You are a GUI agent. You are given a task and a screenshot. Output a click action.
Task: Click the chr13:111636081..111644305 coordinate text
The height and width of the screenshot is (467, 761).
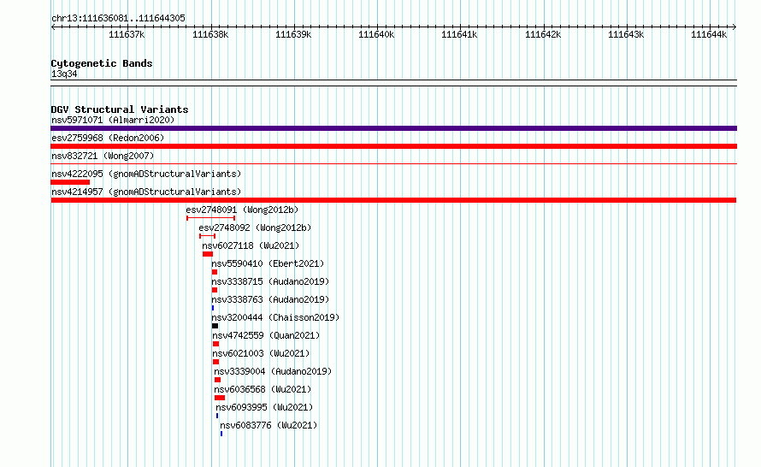118,18
